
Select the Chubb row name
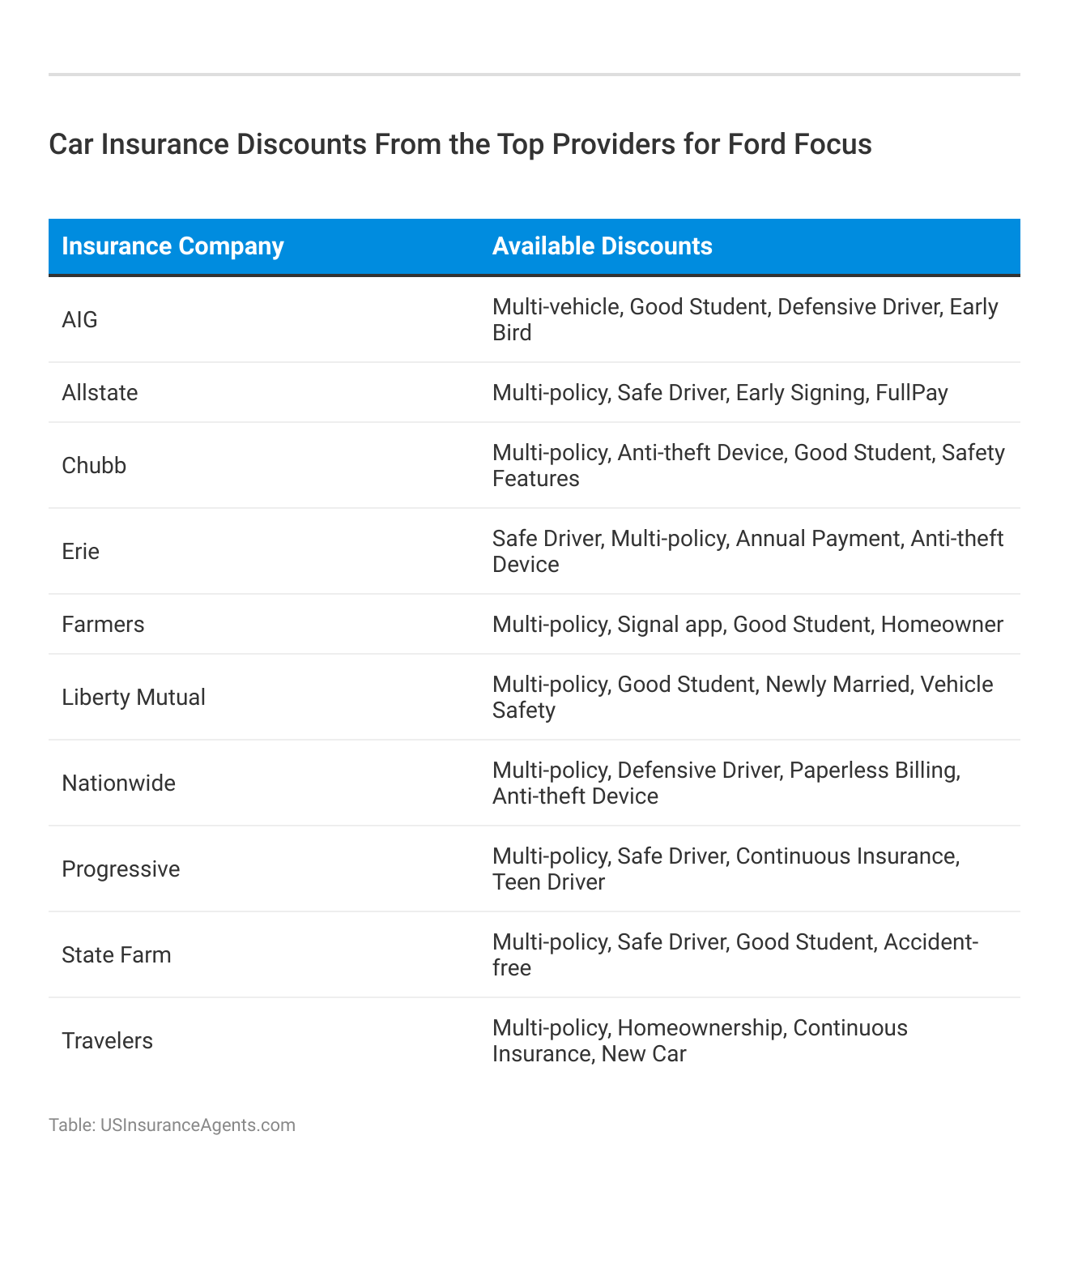coord(94,466)
